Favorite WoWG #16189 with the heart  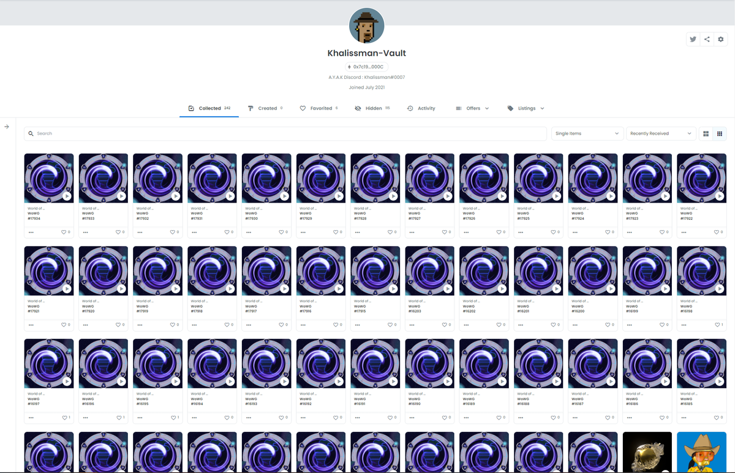[x=499, y=418]
